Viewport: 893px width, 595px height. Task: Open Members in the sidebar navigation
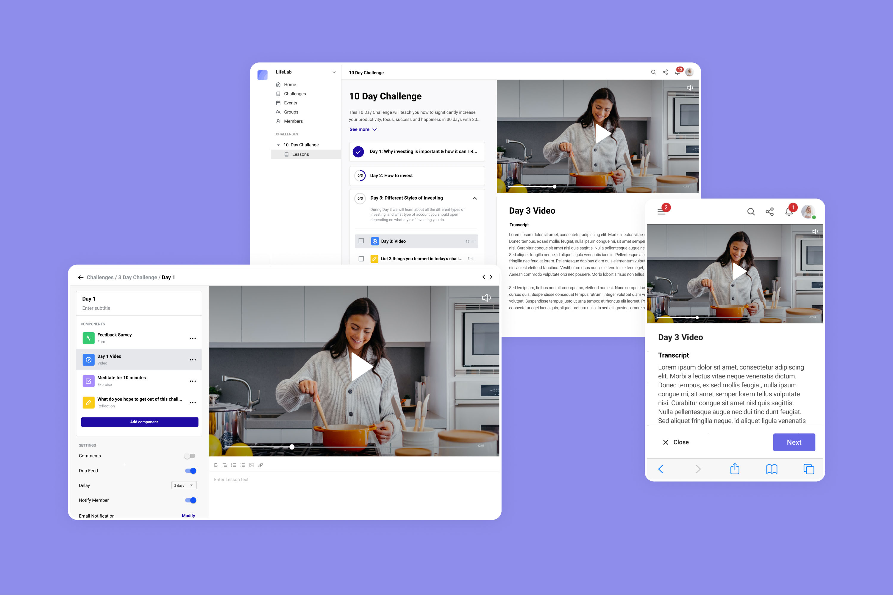[293, 121]
